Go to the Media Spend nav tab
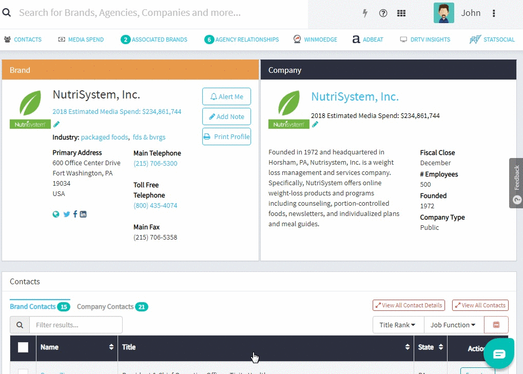This screenshot has width=523, height=374. tap(81, 40)
